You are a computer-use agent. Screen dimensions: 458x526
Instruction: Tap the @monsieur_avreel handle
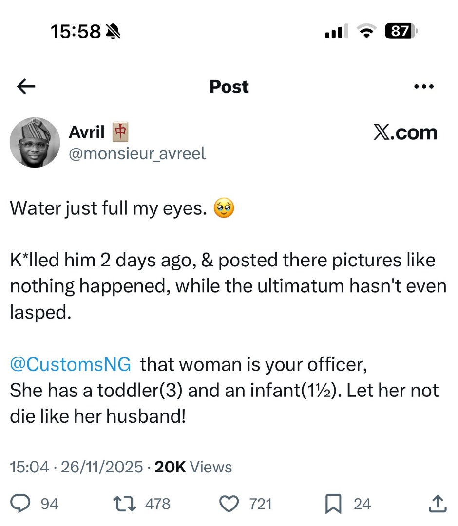point(137,154)
